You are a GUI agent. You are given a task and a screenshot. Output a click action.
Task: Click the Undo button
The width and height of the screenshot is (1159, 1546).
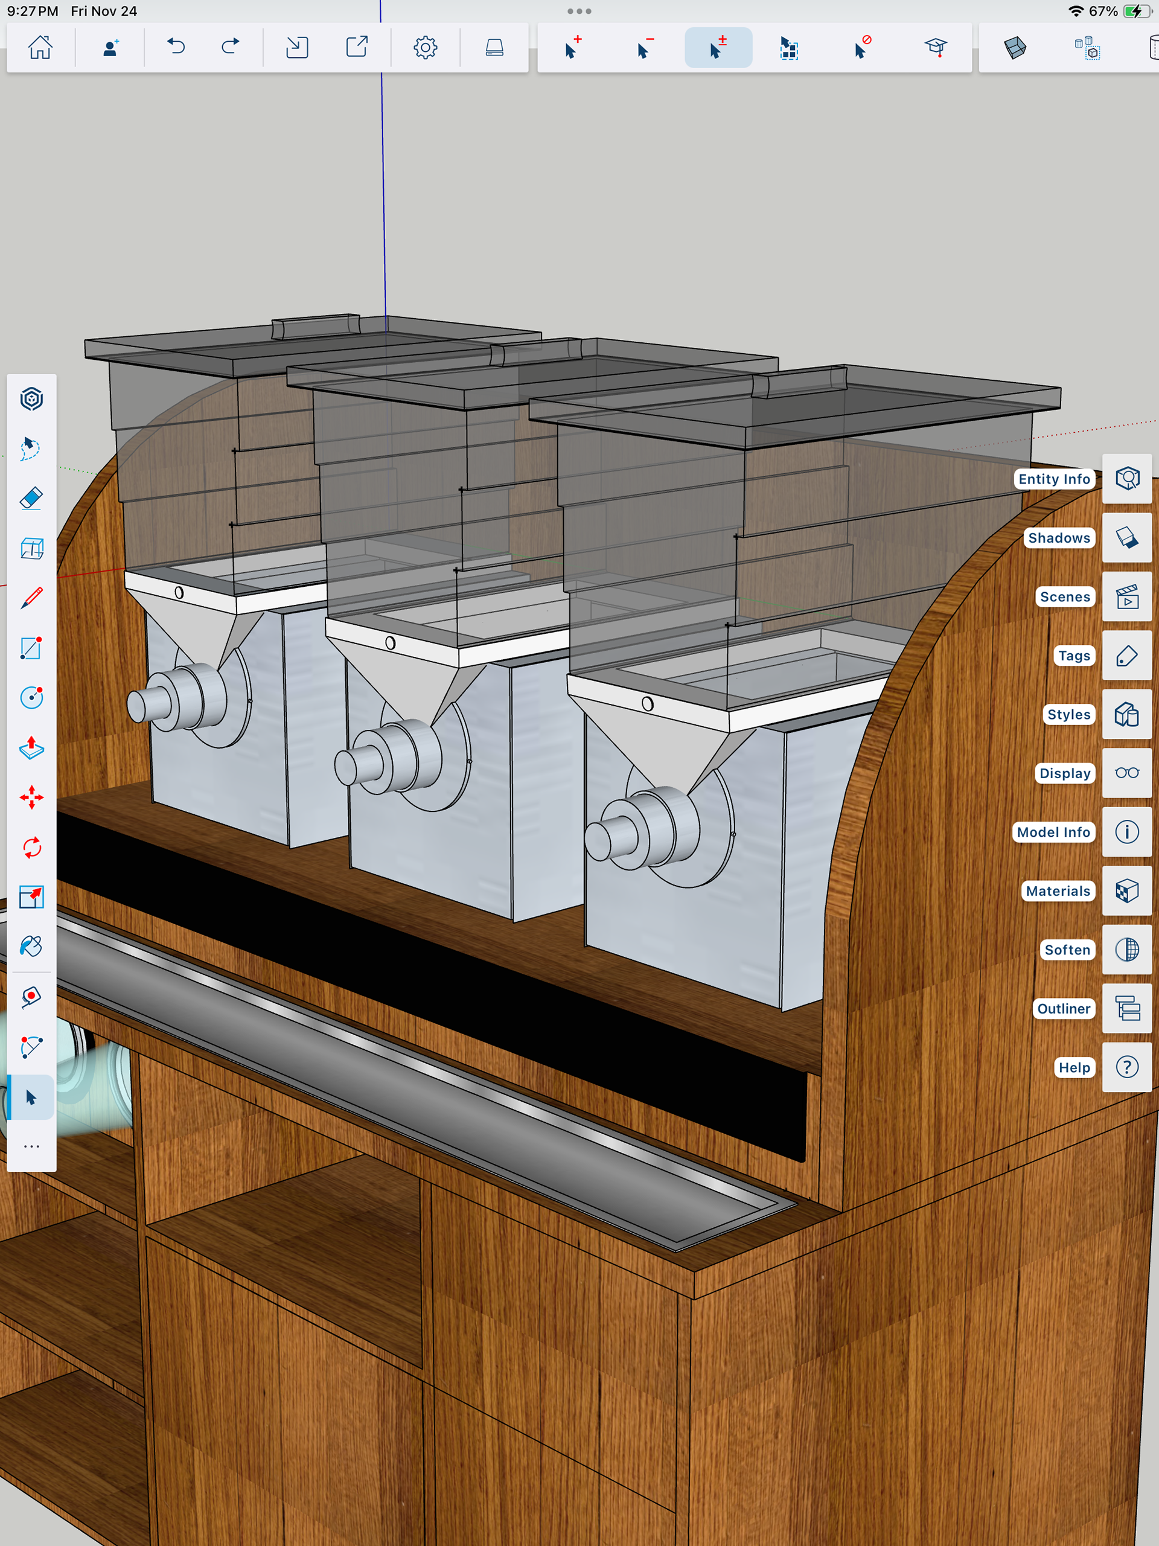click(x=176, y=48)
